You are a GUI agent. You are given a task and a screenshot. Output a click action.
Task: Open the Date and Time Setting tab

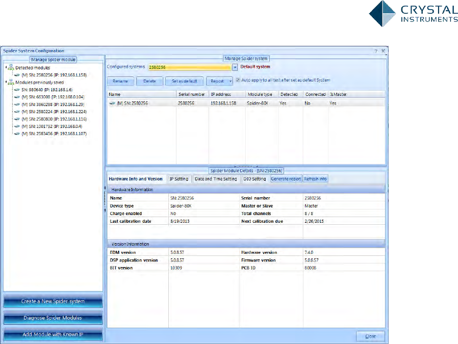[x=216, y=179]
